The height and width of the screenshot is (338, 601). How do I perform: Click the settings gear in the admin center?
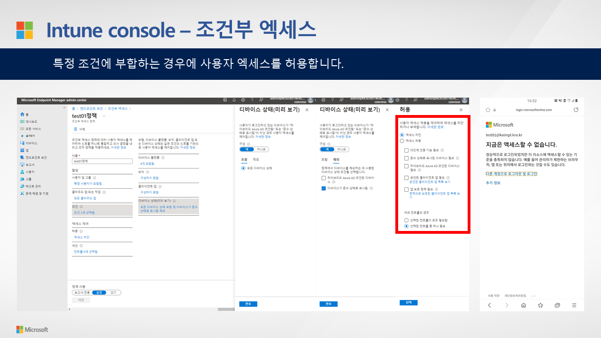tap(243, 100)
